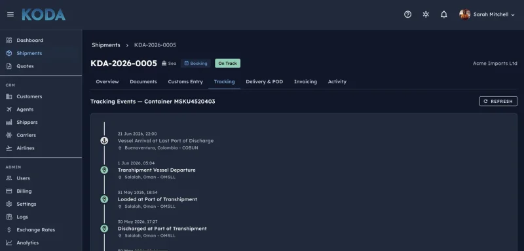Click the Tracking Events container MSKU4520403 heading
Viewport: 524px width, 251px height.
point(153,102)
